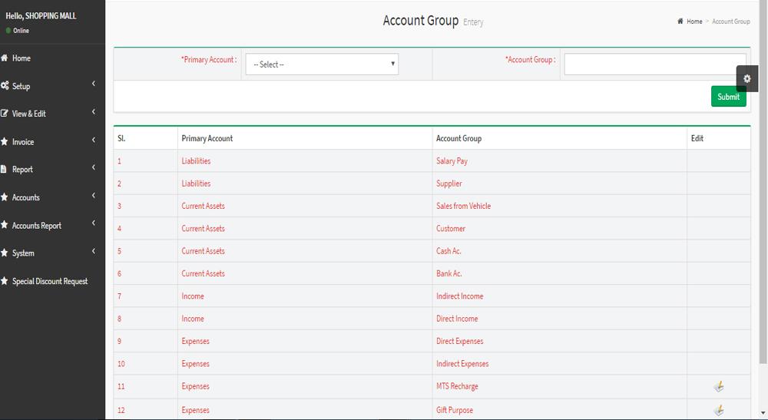Click Expenses in row 9
This screenshot has width=768, height=420.
pos(195,341)
